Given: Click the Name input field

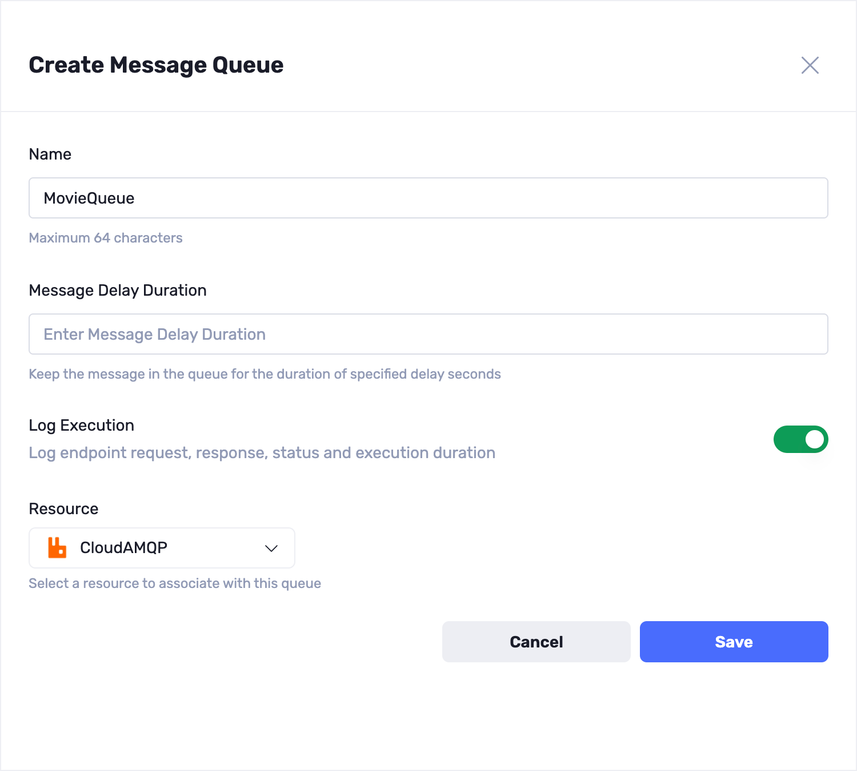Looking at the screenshot, I should click(x=428, y=198).
